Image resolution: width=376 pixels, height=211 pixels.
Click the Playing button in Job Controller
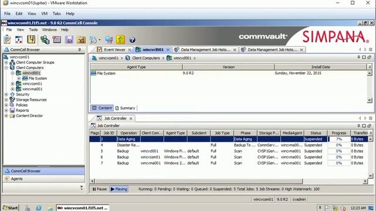point(119,189)
